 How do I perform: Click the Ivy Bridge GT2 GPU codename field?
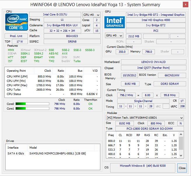point(156,25)
